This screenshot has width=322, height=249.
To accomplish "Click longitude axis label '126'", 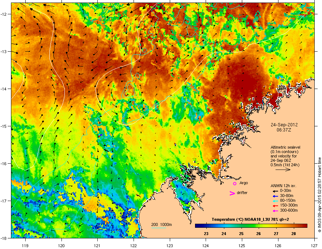I will click(278, 245).
